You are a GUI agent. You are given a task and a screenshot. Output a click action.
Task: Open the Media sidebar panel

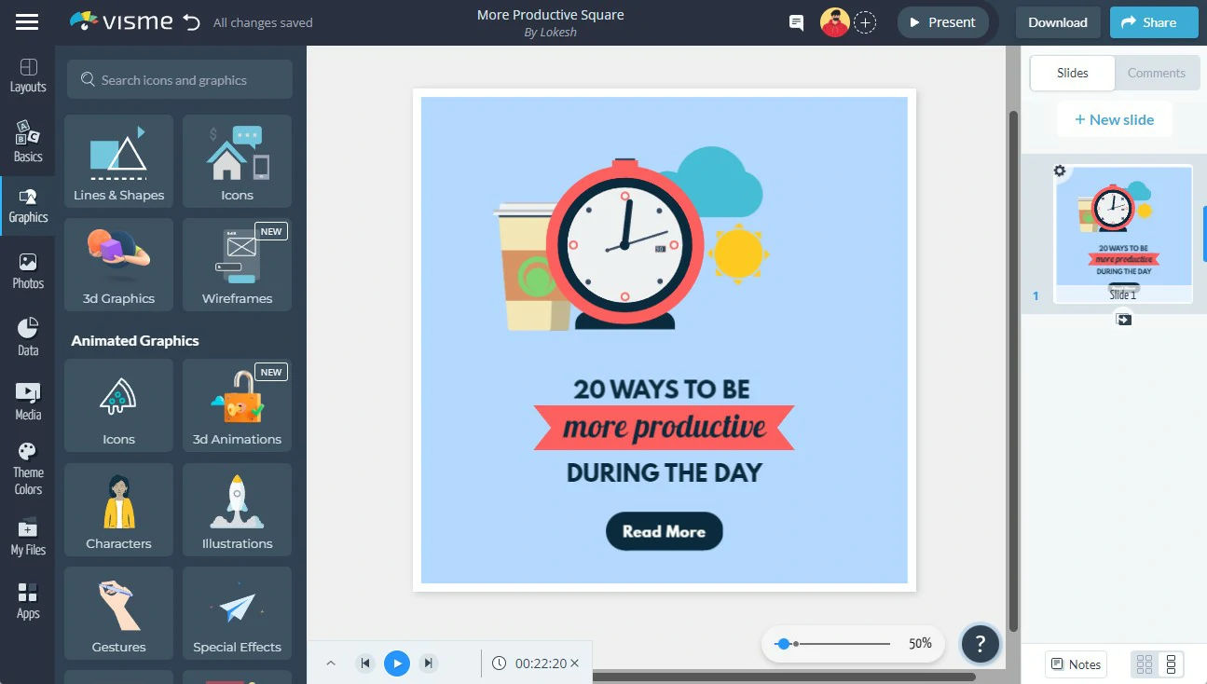pyautogui.click(x=28, y=402)
